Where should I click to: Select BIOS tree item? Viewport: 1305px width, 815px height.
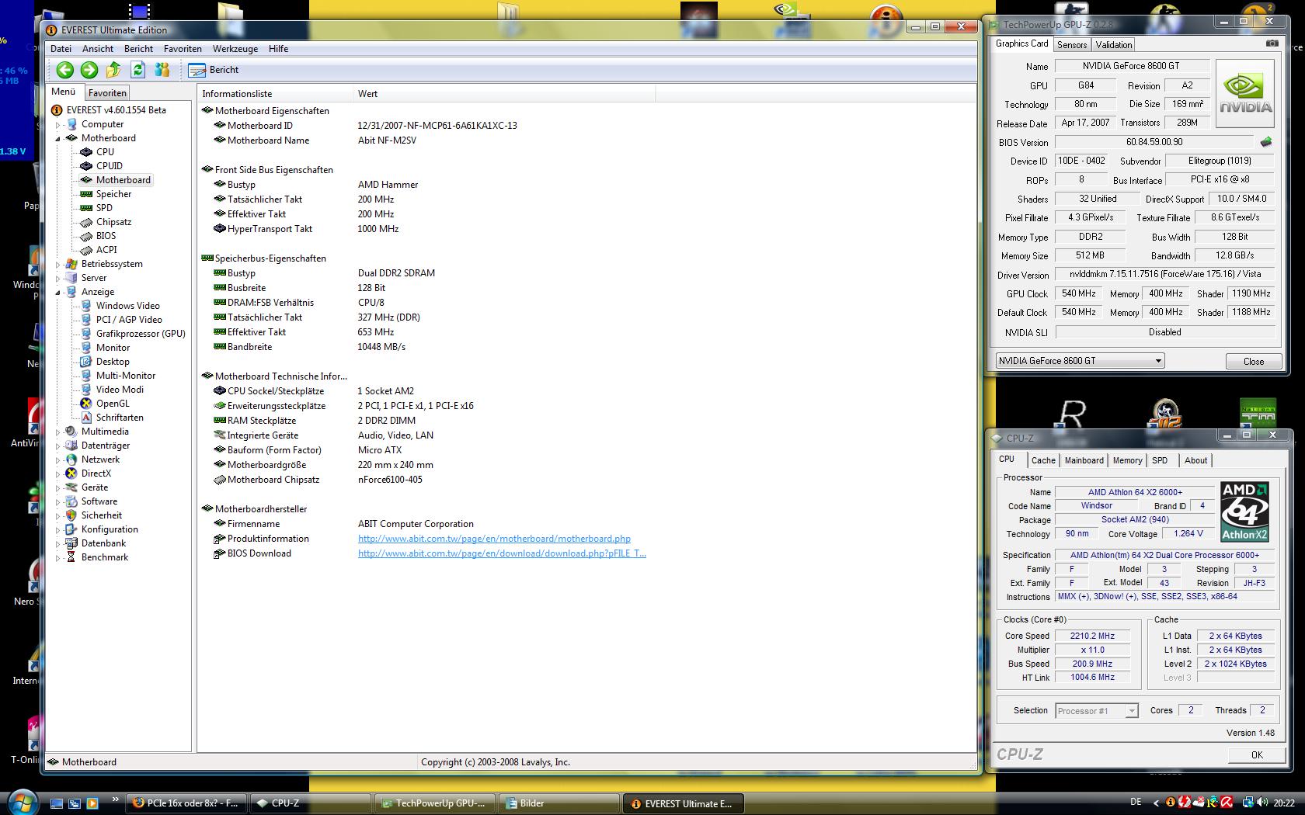pyautogui.click(x=106, y=236)
